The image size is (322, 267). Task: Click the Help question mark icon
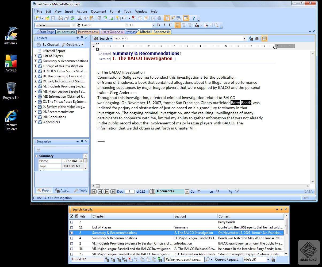click(x=194, y=18)
